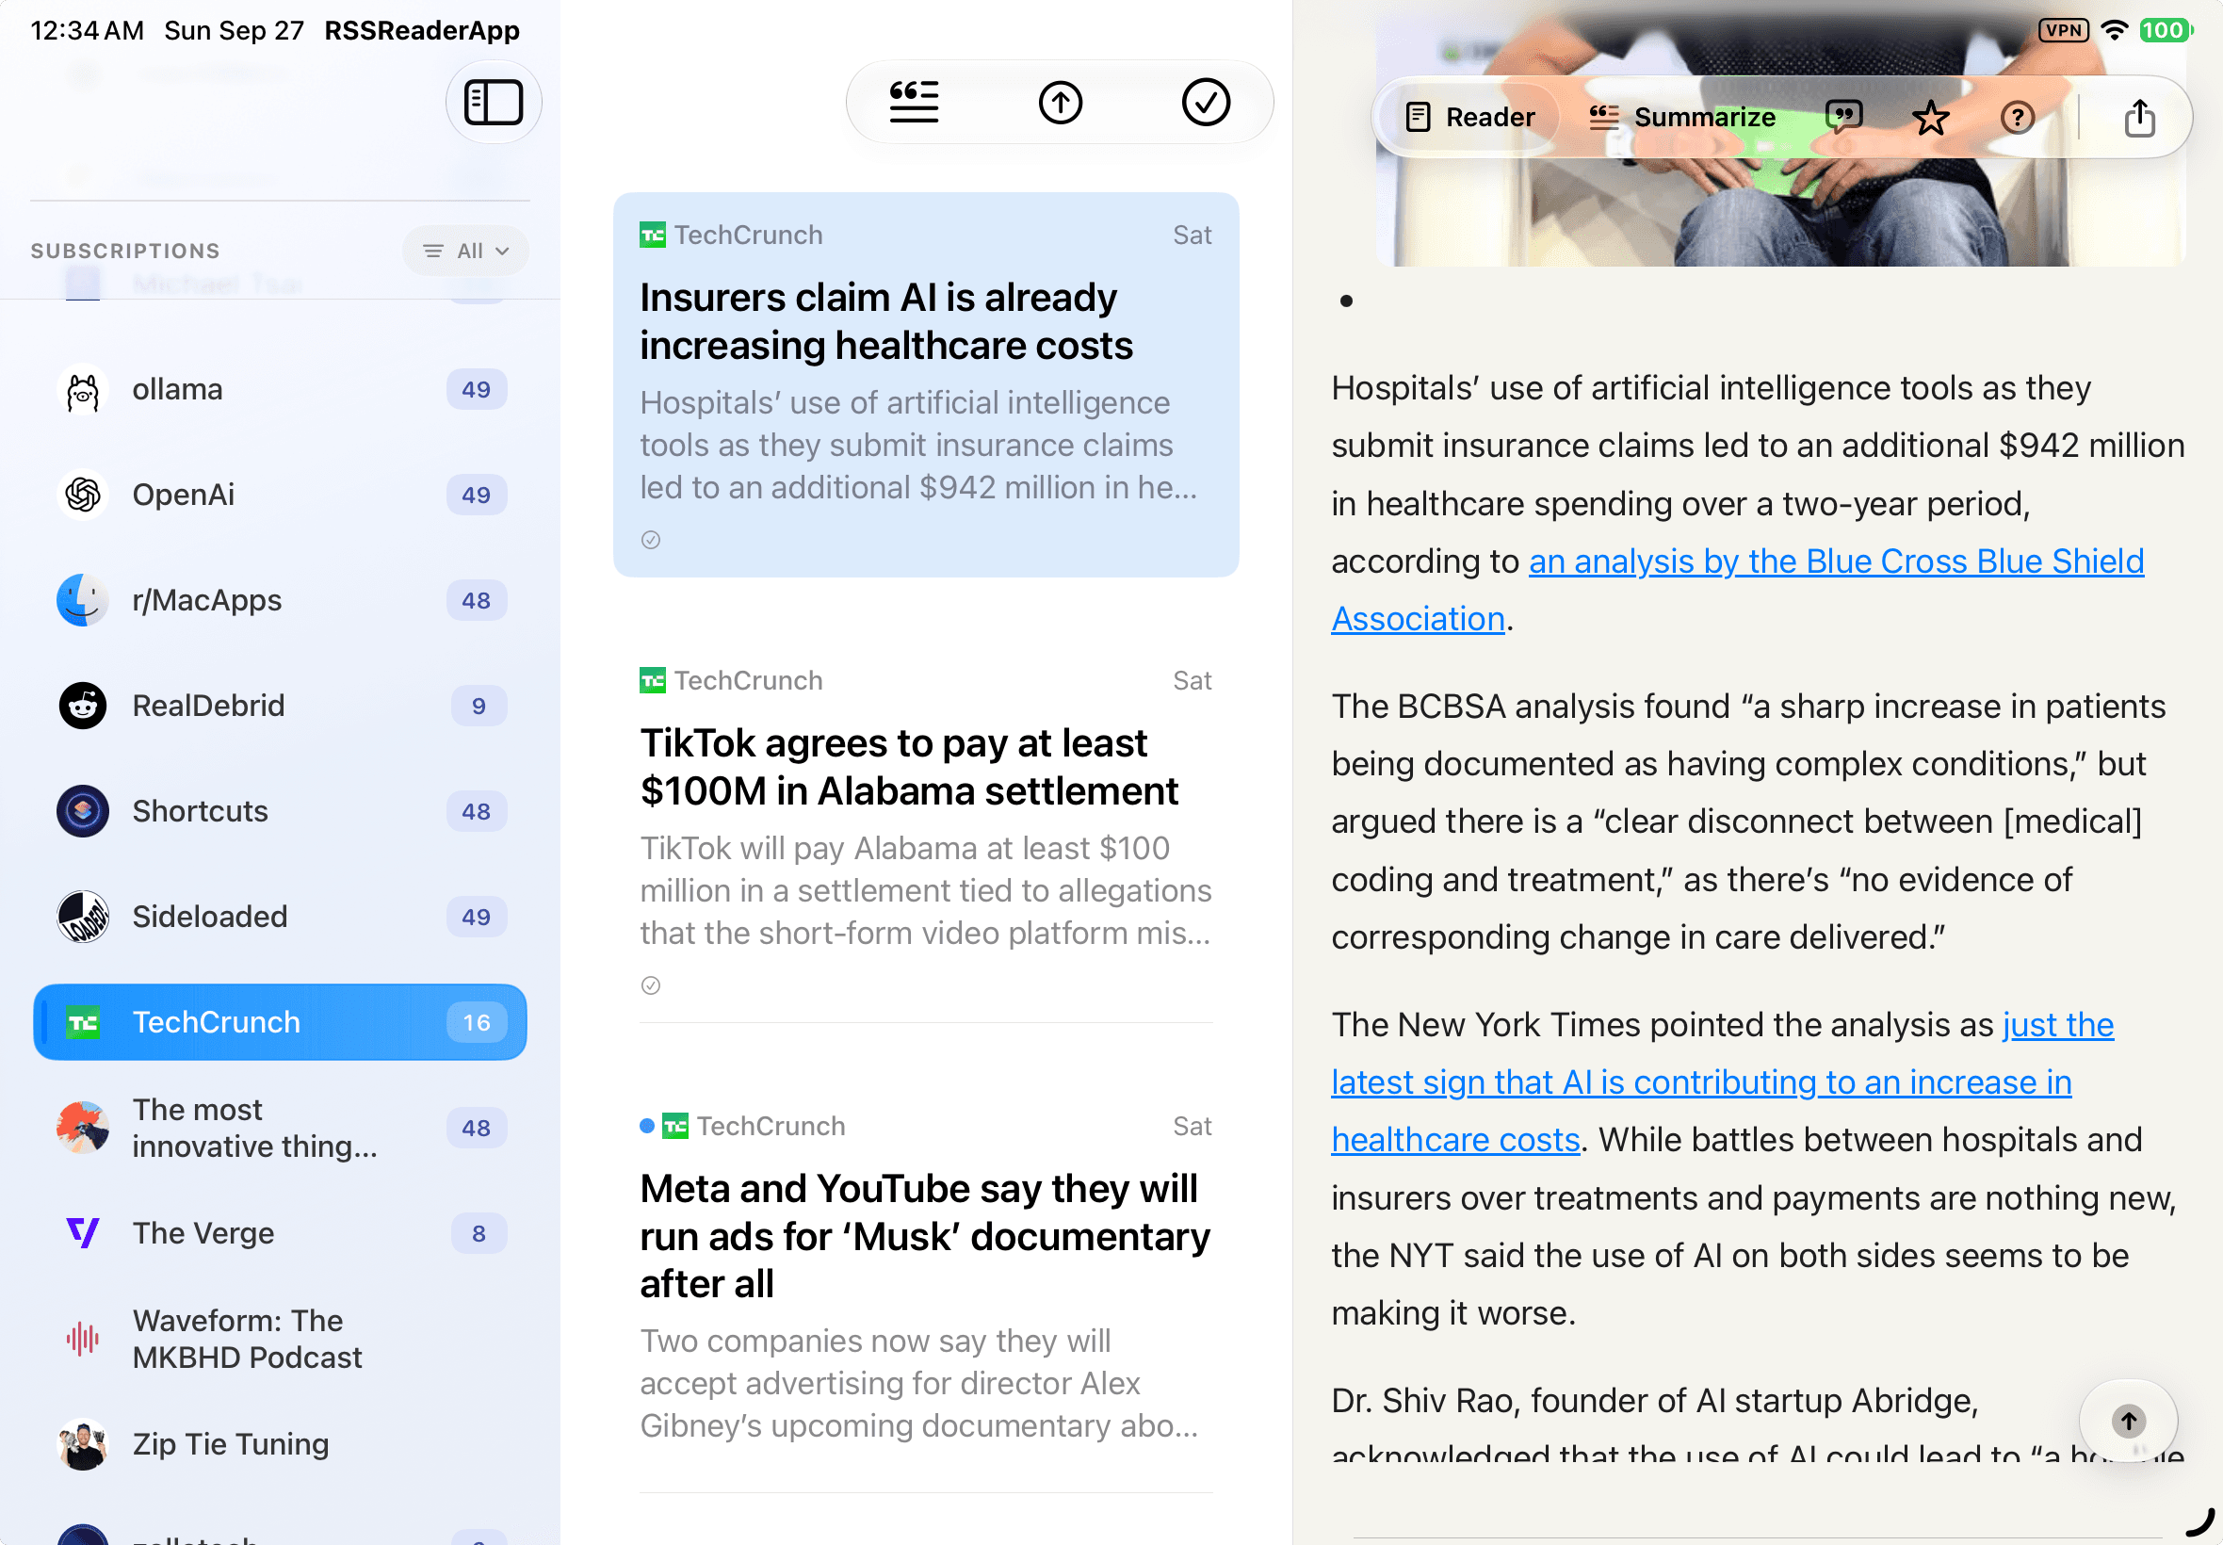
Task: Click the 12:34 AM clock
Action: pos(87,30)
